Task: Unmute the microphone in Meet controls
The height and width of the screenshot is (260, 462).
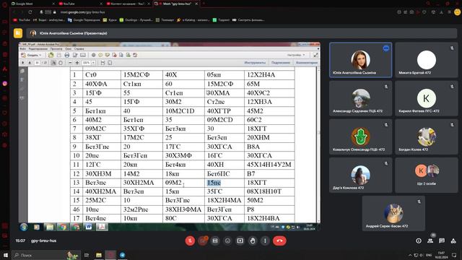Action: (x=190, y=240)
